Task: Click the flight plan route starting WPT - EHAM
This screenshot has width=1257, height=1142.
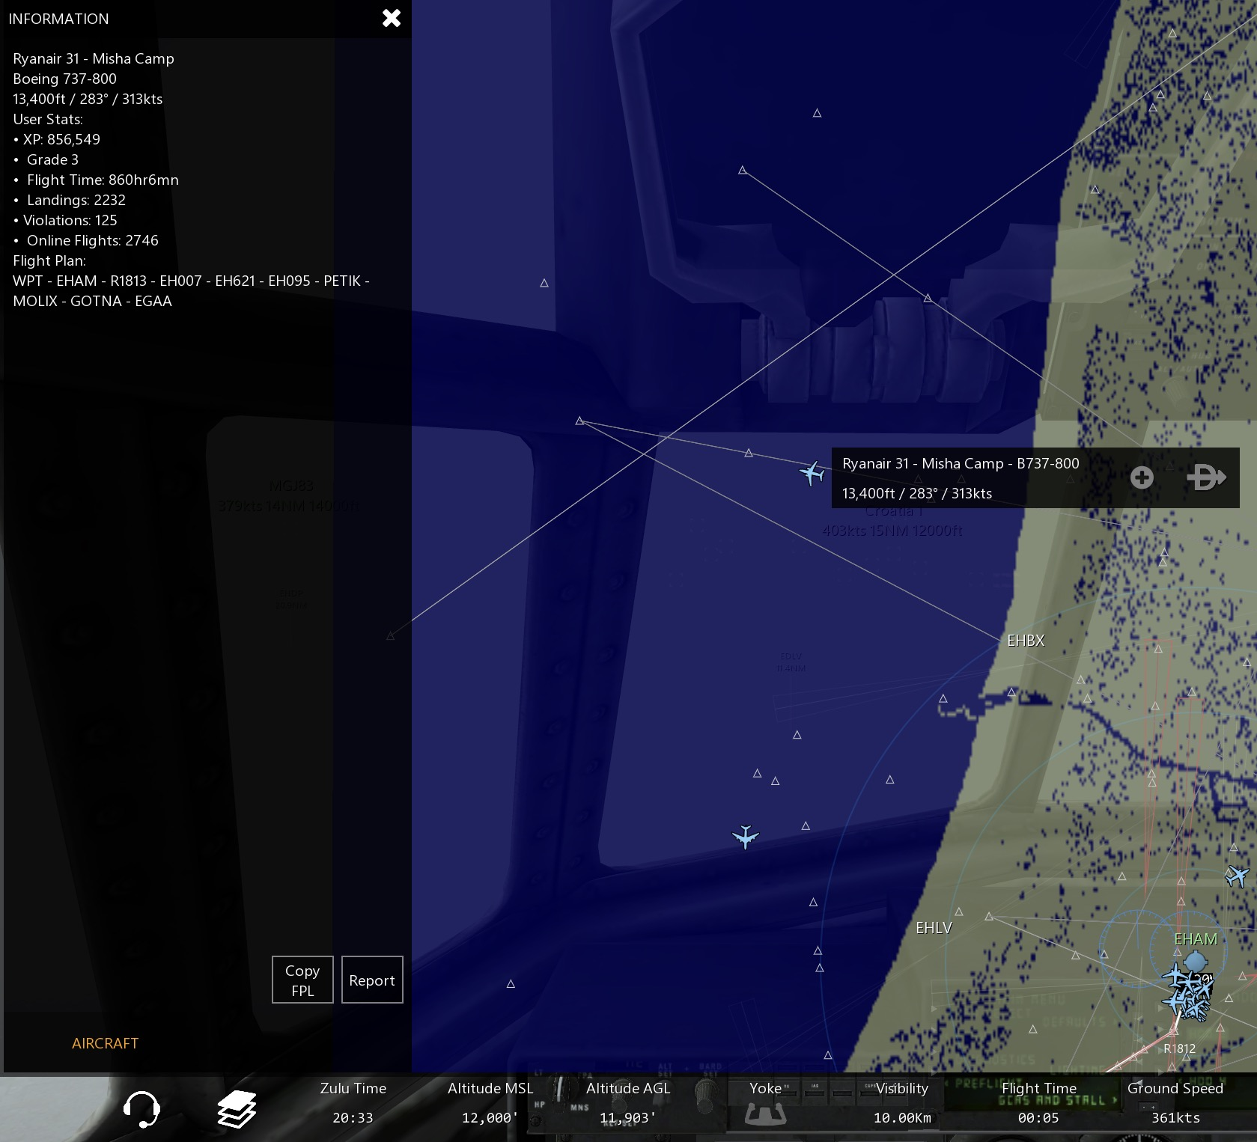Action: pos(191,291)
